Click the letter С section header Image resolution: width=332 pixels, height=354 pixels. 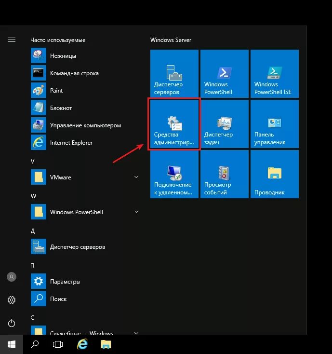coord(32,318)
